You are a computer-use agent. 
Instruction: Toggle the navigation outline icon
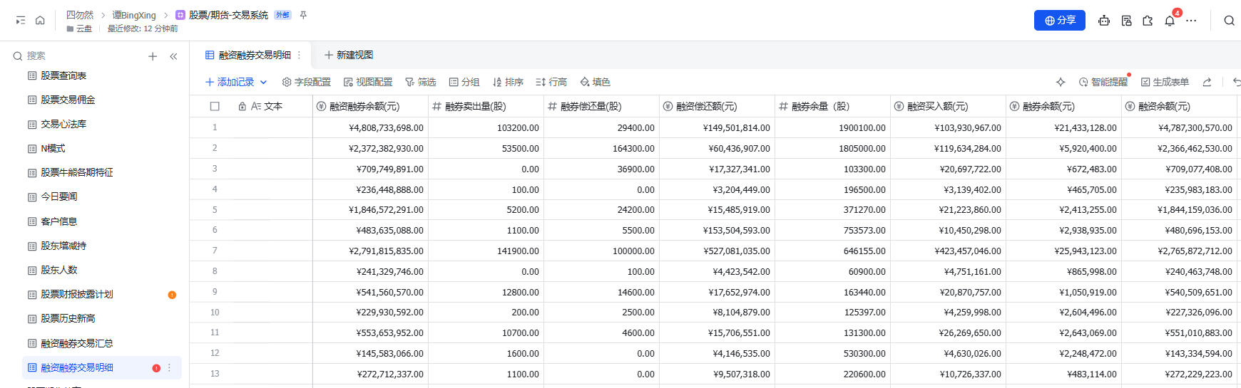(21, 21)
